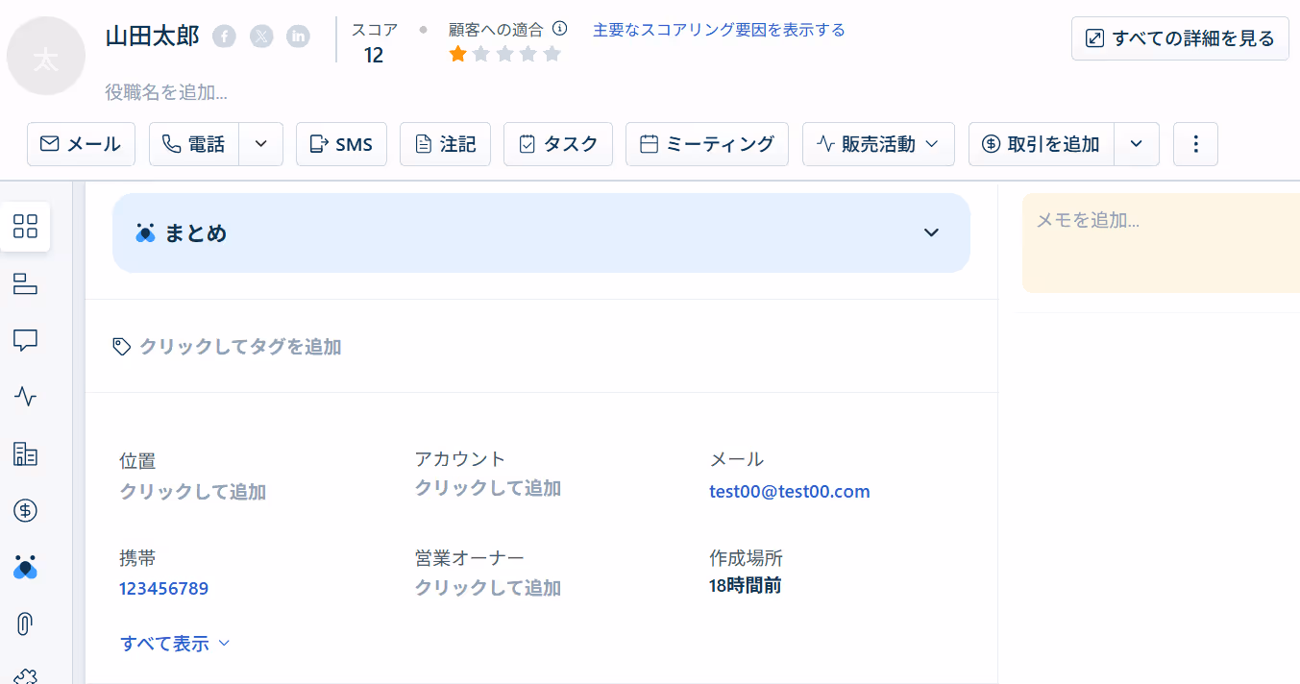Set customer fit to five stars
This screenshot has height=684, width=1300.
[552, 54]
